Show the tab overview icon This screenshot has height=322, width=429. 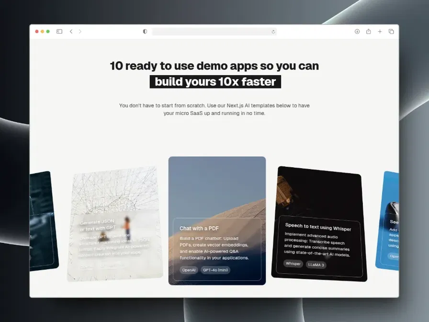391,32
